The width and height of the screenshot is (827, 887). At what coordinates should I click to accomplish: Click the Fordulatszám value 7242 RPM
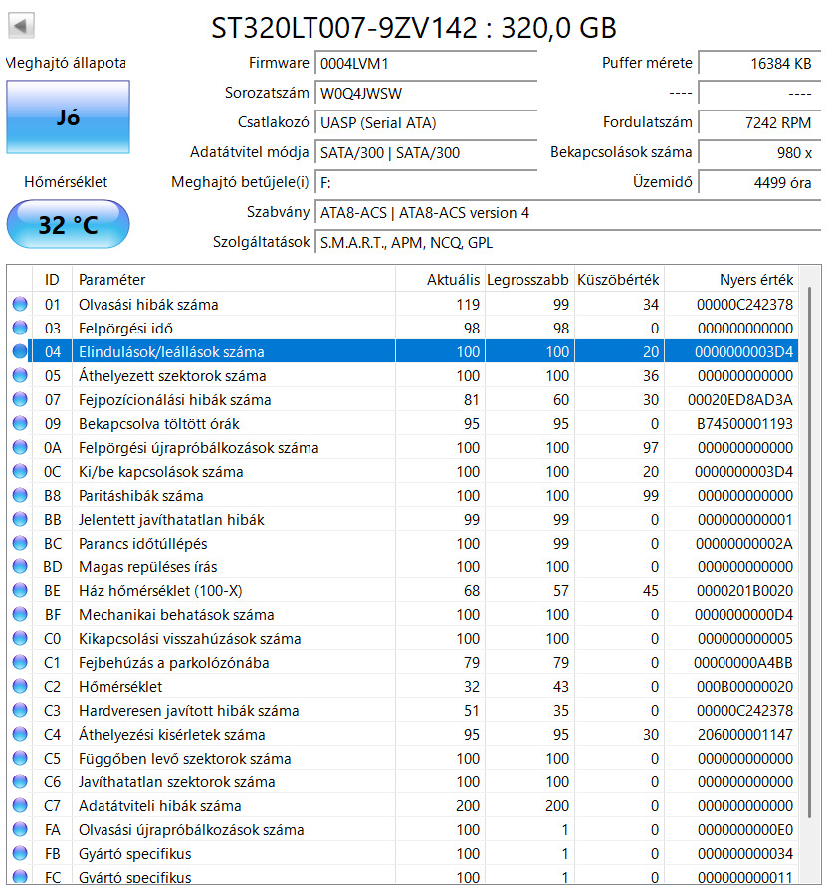pos(759,123)
